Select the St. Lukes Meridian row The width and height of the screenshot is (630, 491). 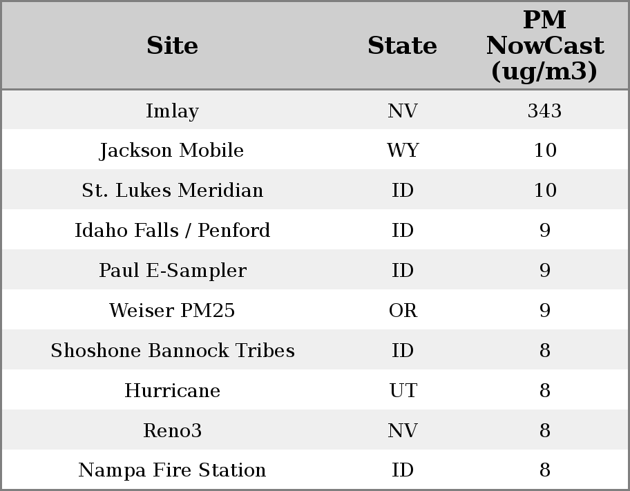coord(172,191)
